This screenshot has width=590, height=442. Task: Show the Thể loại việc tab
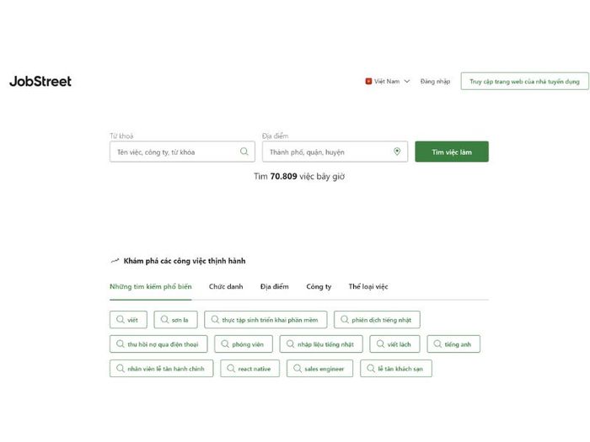click(x=368, y=287)
